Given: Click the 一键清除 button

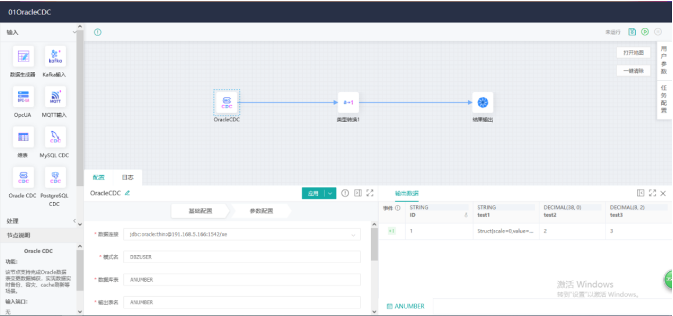Looking at the screenshot, I should pos(633,70).
